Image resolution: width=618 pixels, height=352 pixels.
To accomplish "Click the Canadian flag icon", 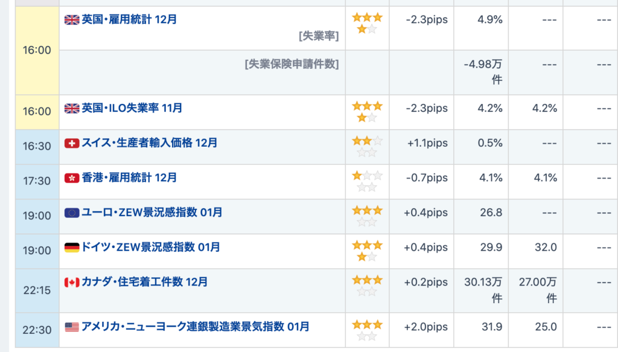I will pyautogui.click(x=72, y=282).
